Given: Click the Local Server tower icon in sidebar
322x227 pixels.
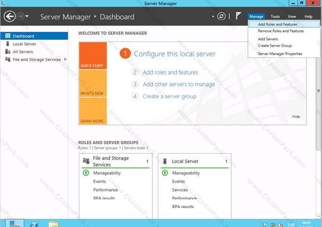Looking at the screenshot, I should [8, 44].
